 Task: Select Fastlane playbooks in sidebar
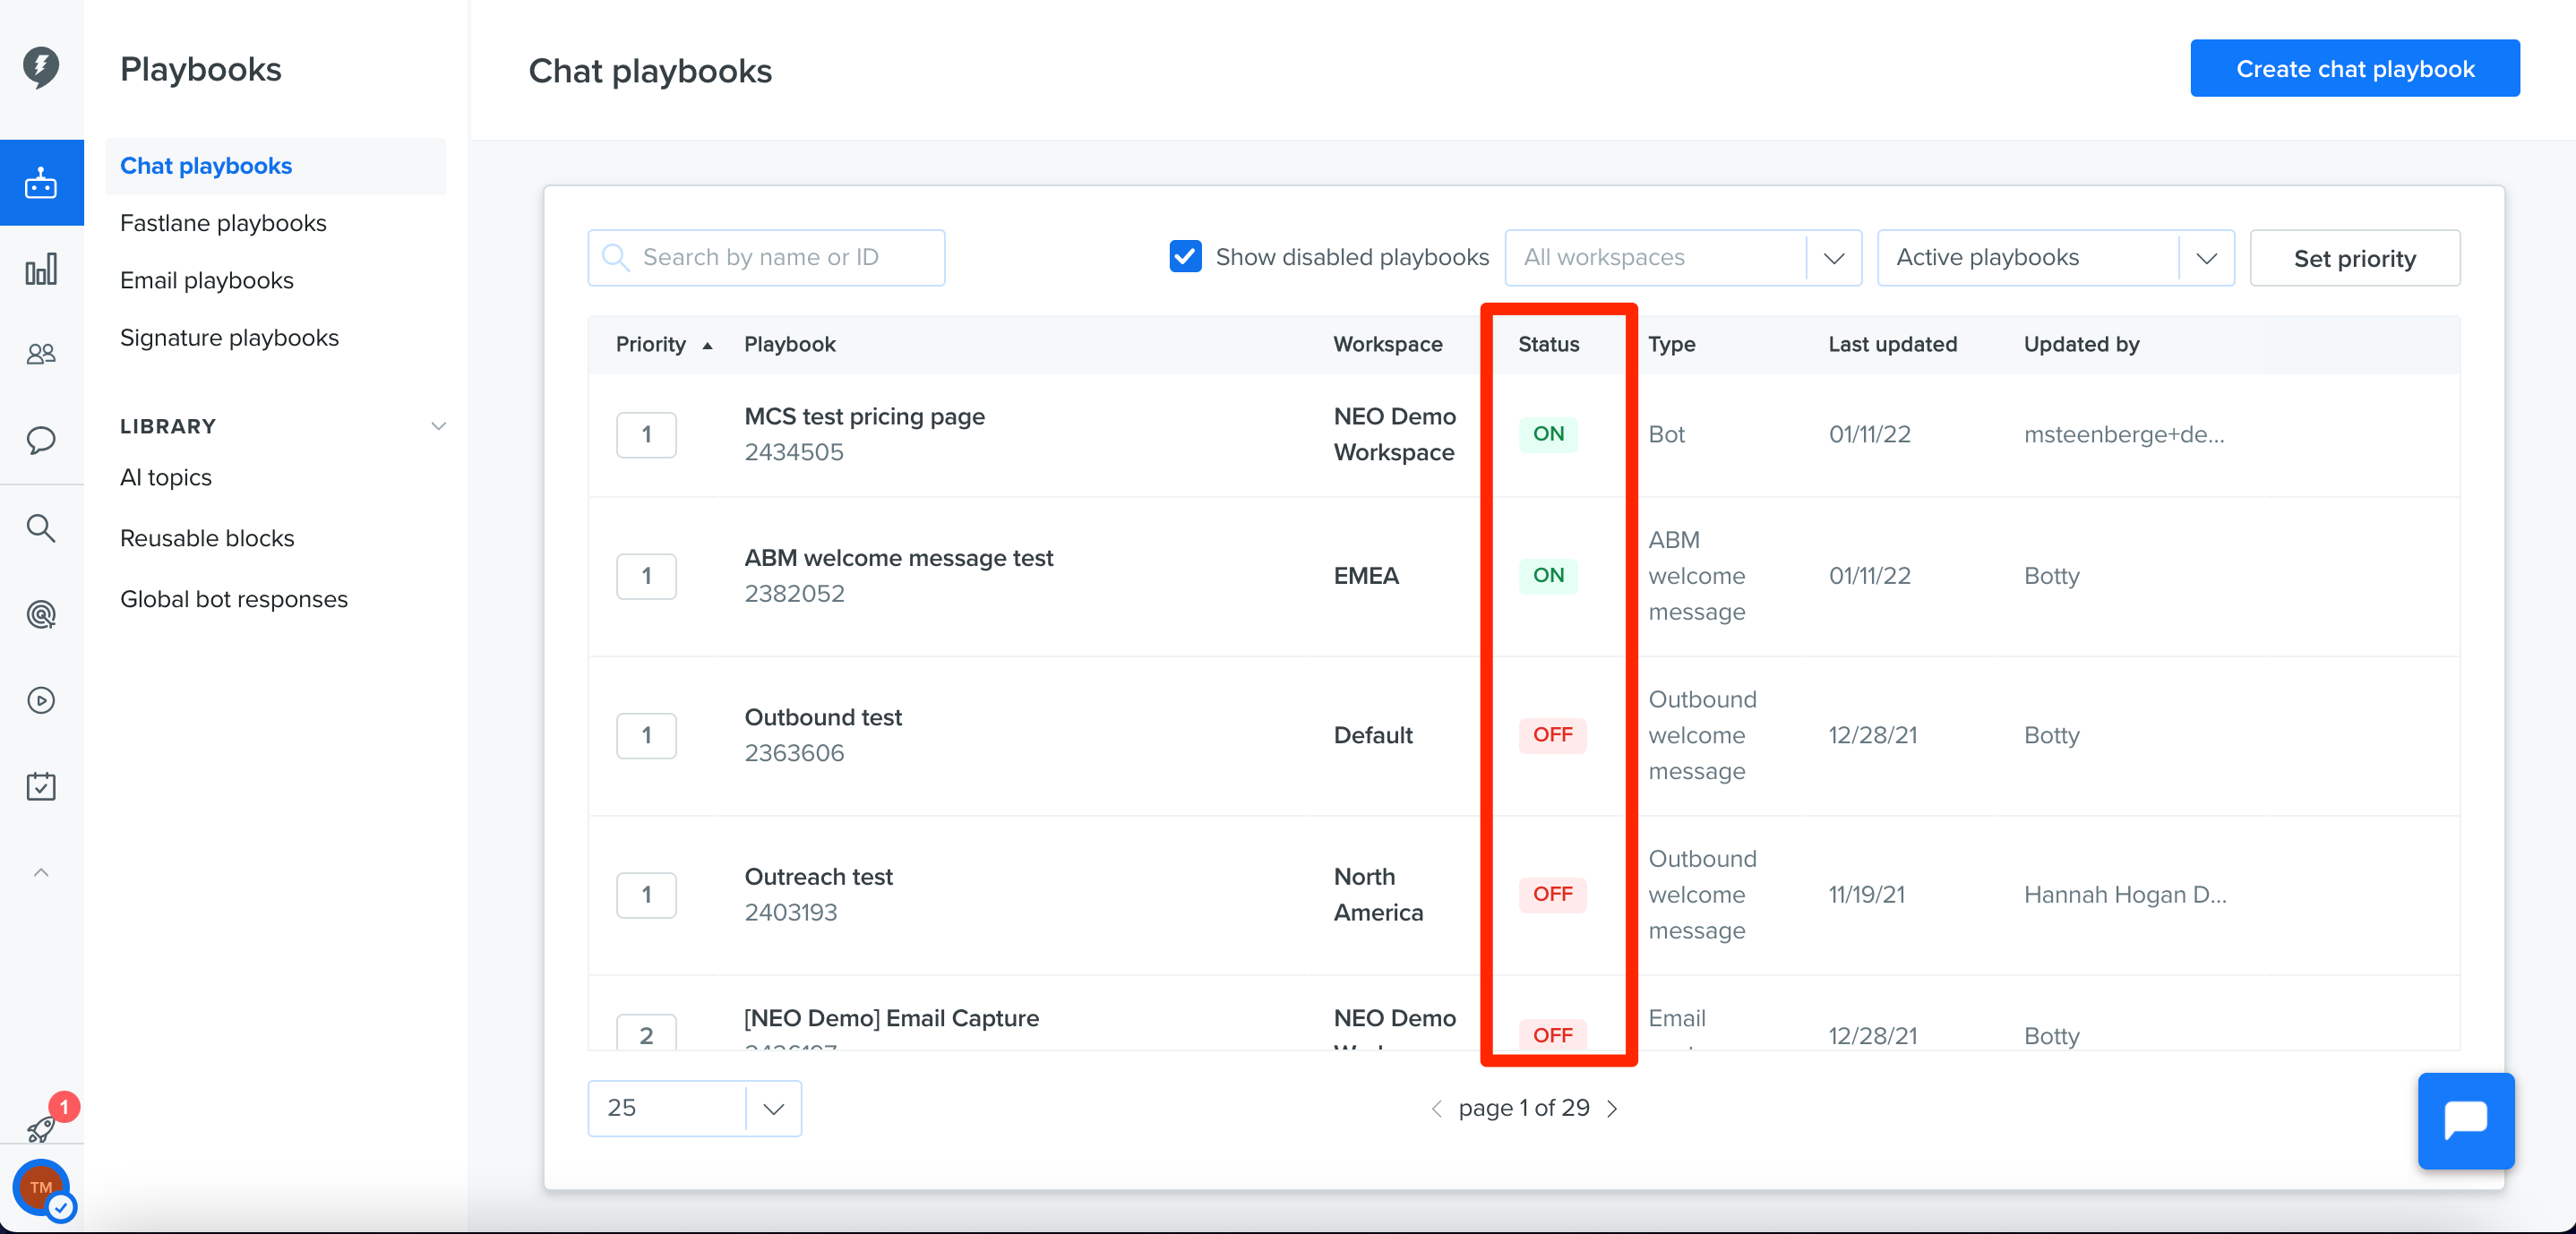223,223
